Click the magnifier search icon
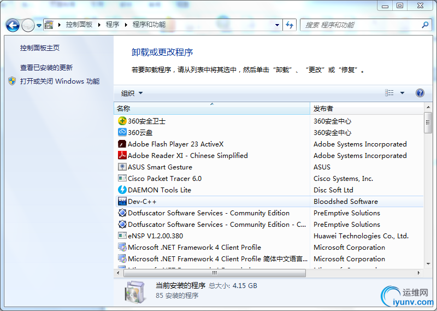Viewport: 437px width, 311px height. (x=425, y=25)
